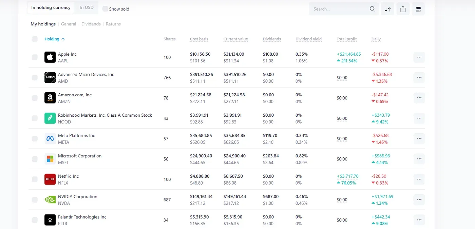The image size is (475, 229).
Task: Sort by Dividend yield column
Action: [308, 39]
